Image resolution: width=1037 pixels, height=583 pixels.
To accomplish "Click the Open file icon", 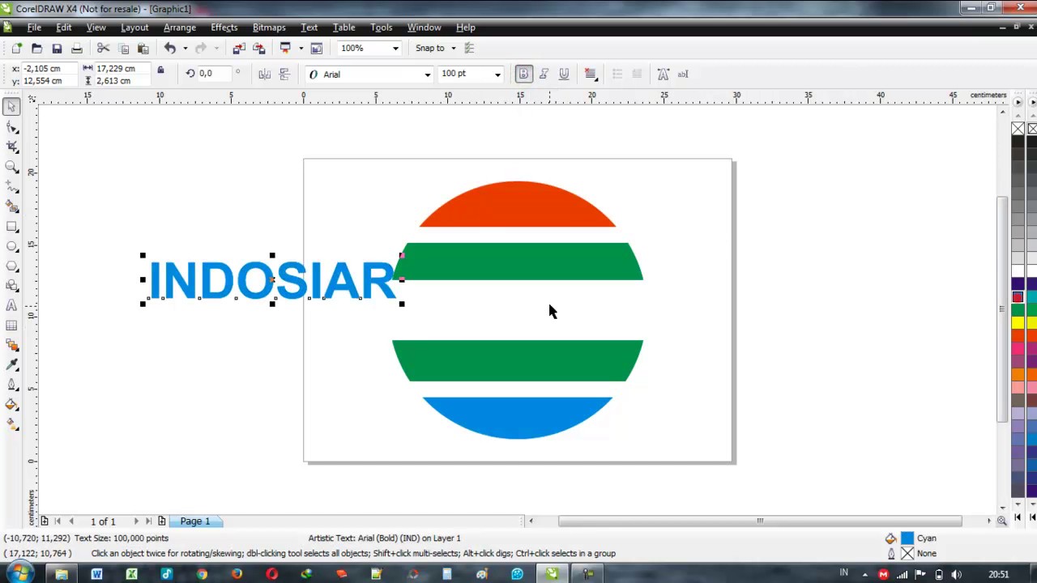I will 36,49.
